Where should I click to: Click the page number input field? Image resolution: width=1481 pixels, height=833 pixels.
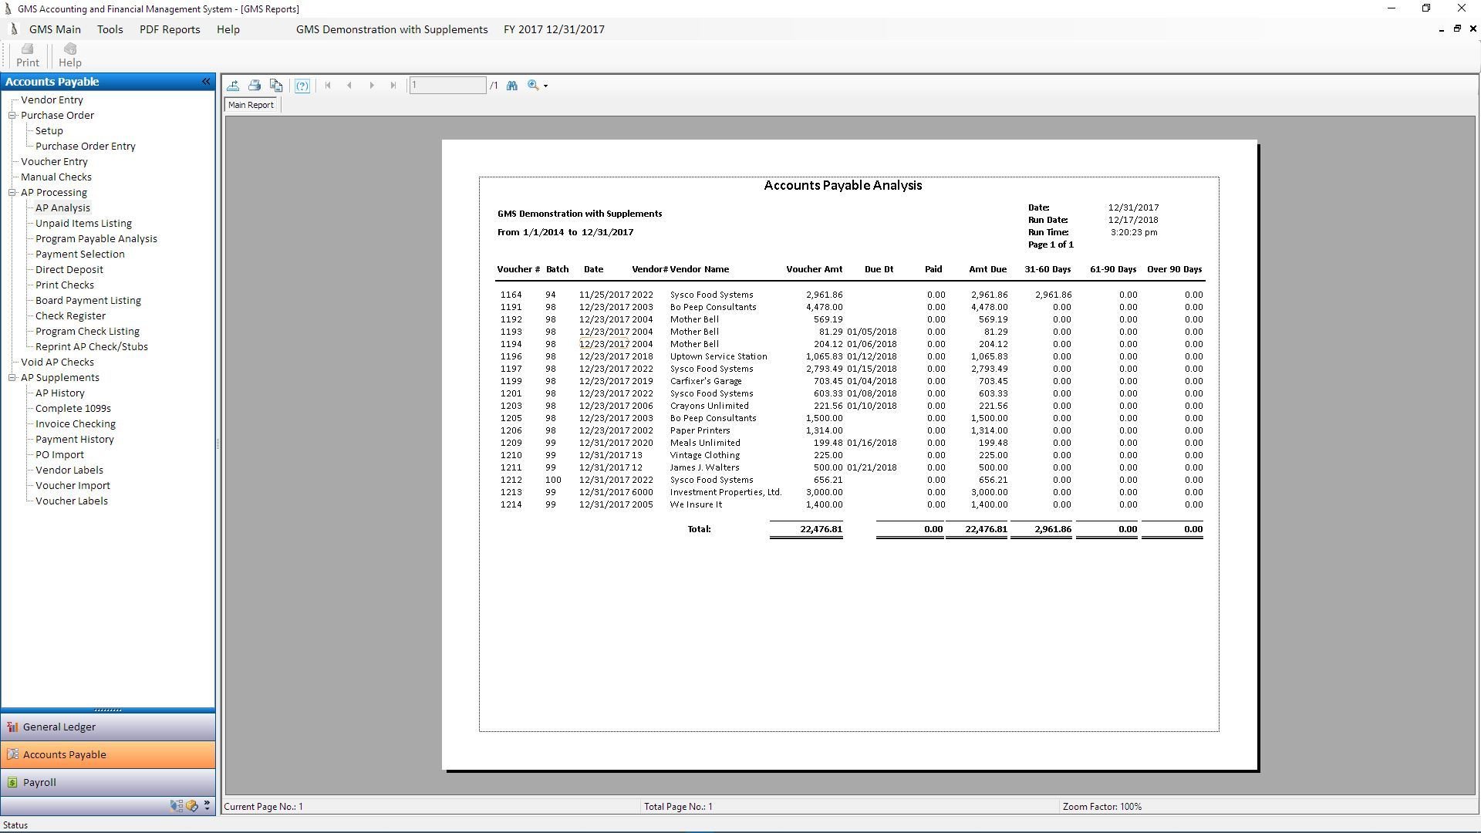coord(447,86)
